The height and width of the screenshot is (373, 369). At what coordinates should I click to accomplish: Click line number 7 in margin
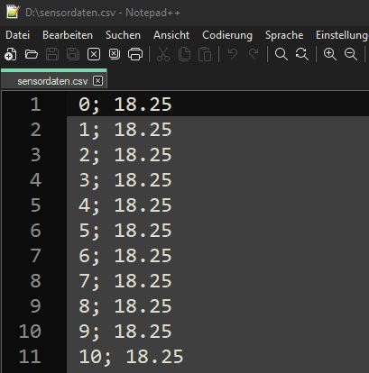pyautogui.click(x=35, y=256)
